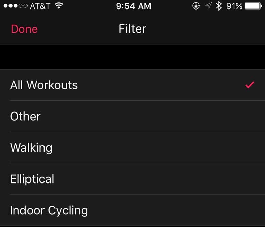Tap the 9:54 AM clock

tap(132, 6)
